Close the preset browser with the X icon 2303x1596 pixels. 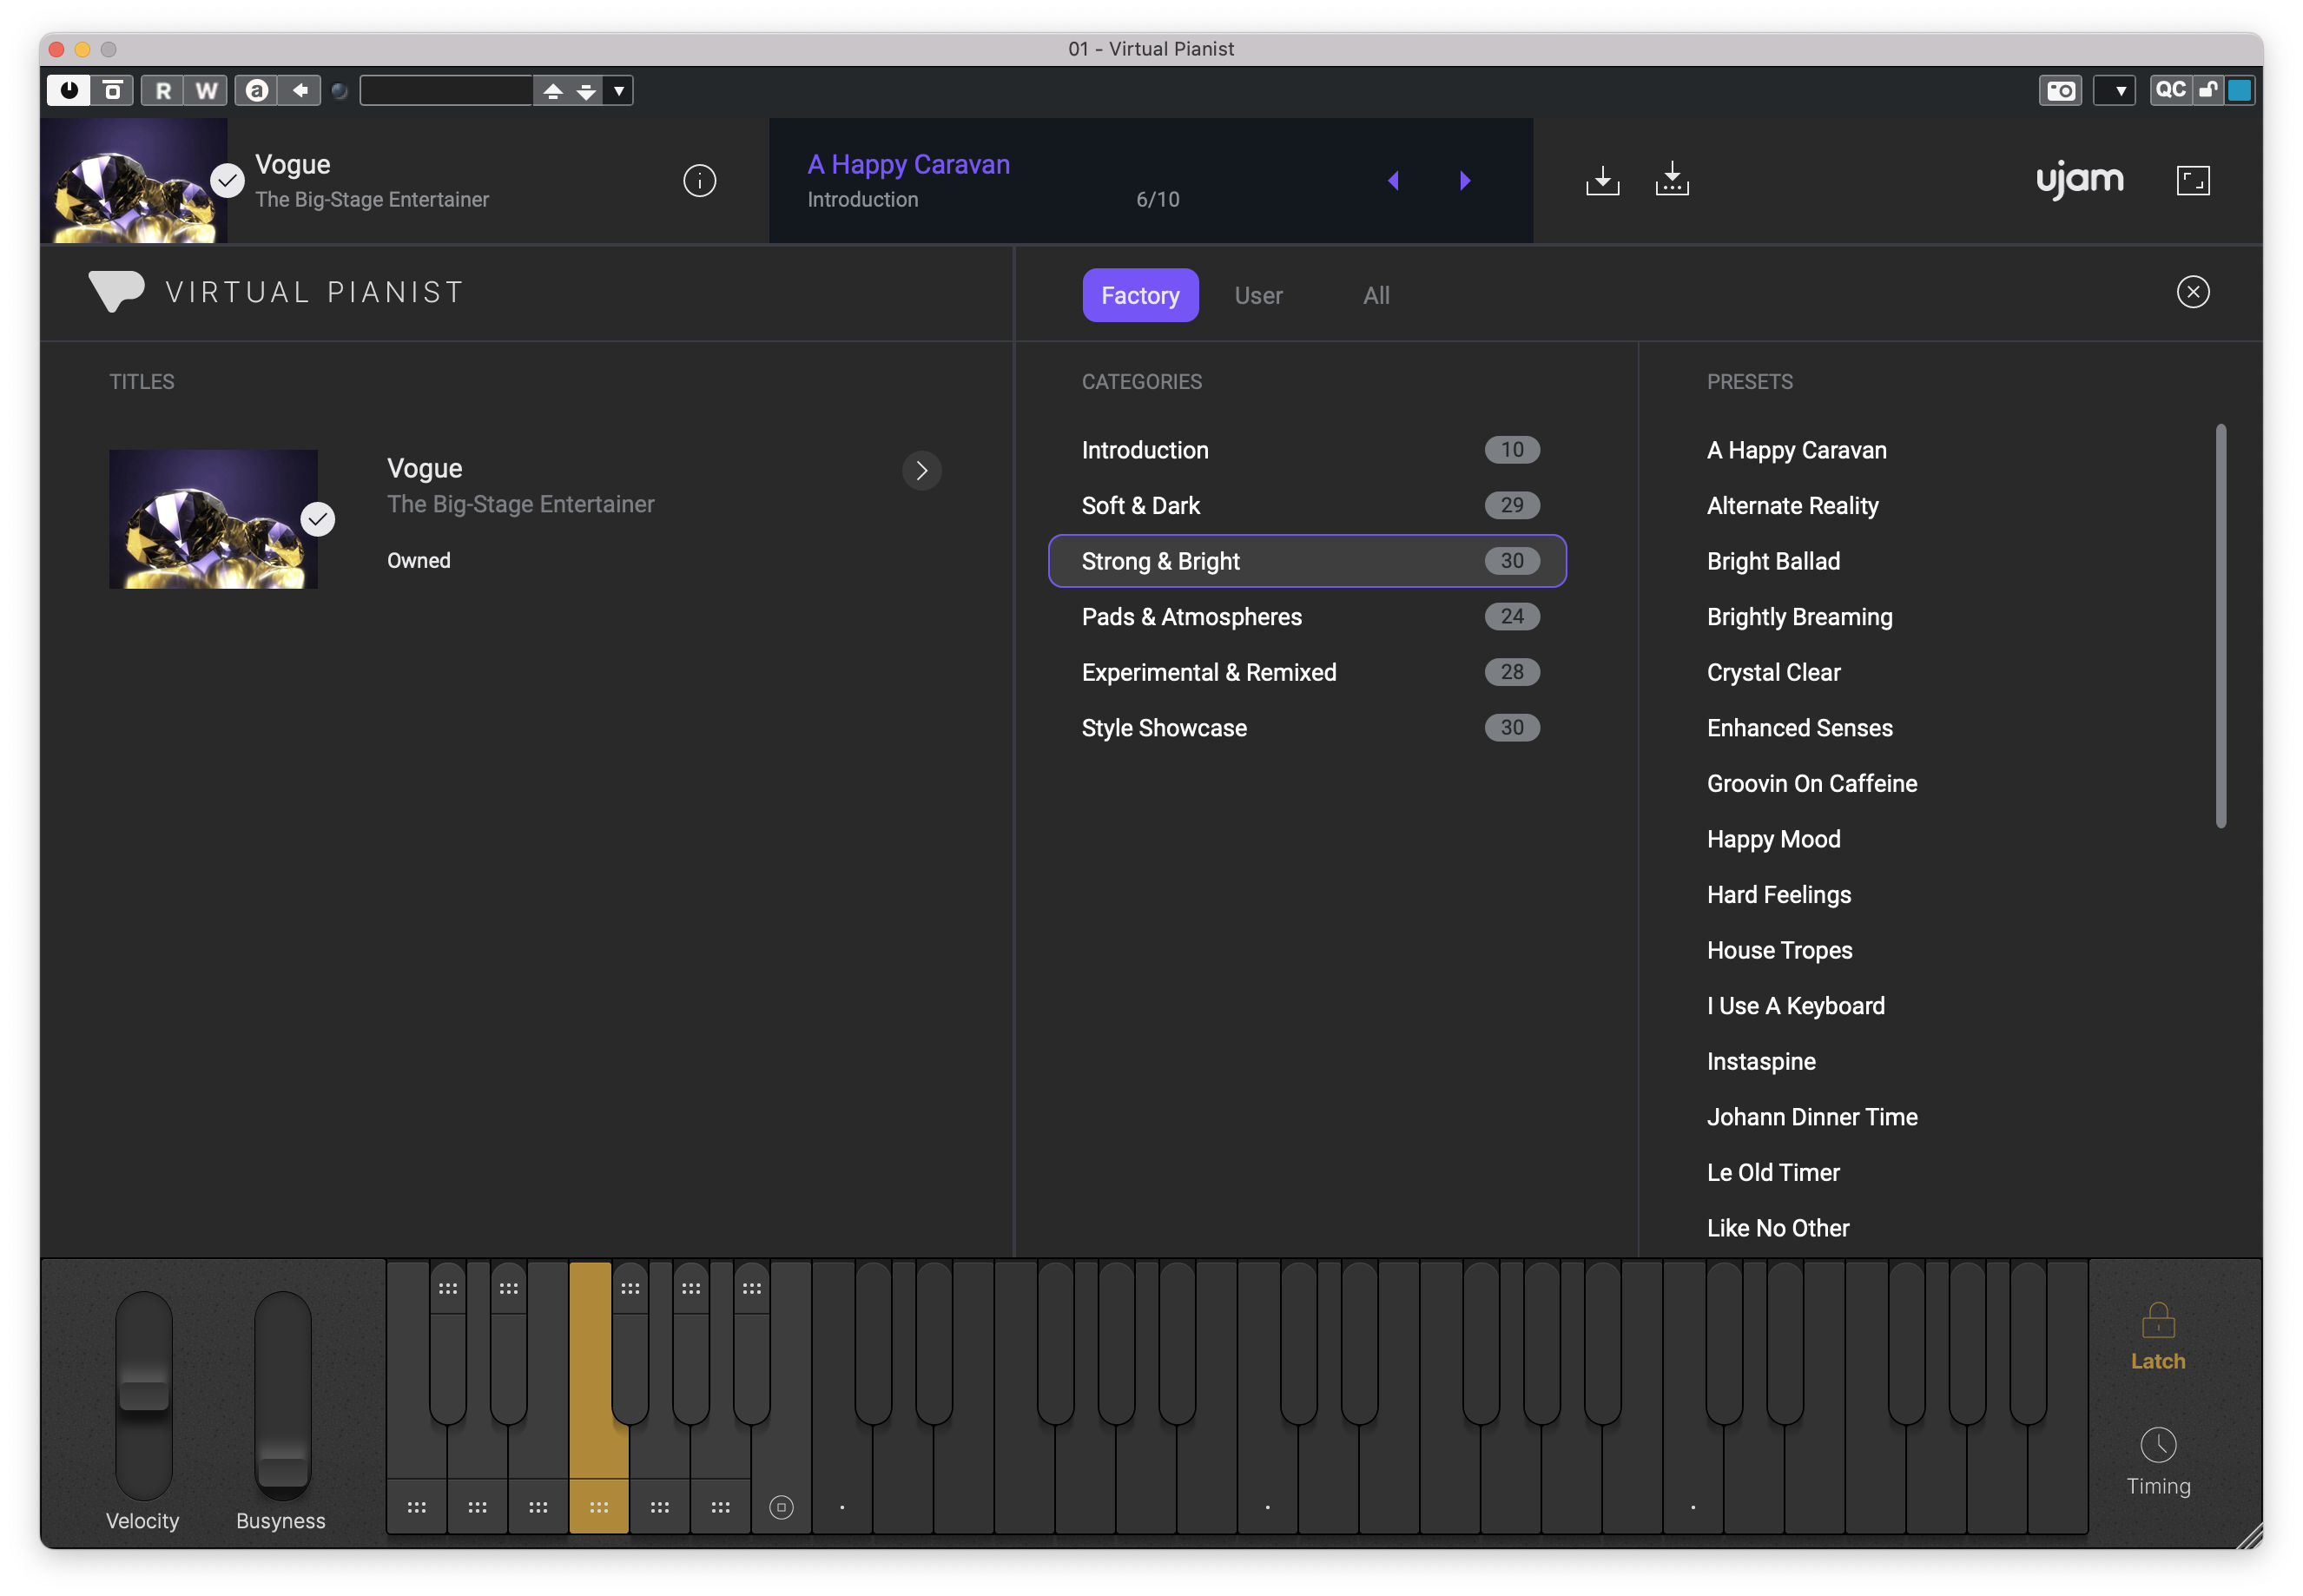[x=2192, y=292]
